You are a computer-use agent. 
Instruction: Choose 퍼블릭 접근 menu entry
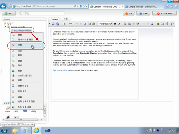pos(27,86)
